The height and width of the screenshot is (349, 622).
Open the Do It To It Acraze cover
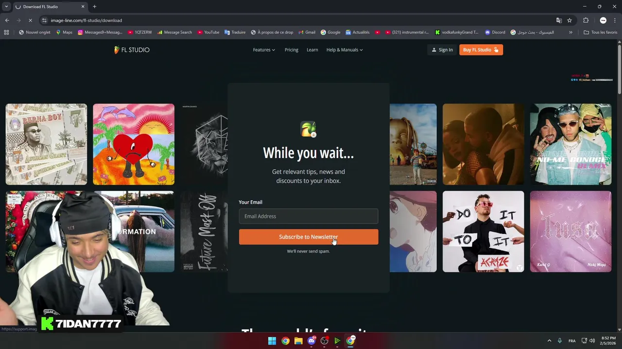pyautogui.click(x=484, y=231)
